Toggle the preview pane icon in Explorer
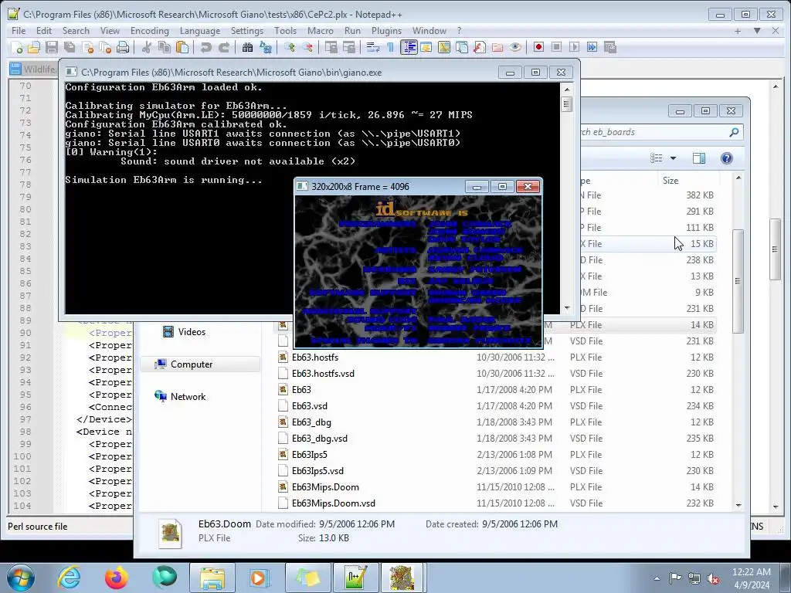Image resolution: width=791 pixels, height=593 pixels. click(x=699, y=158)
